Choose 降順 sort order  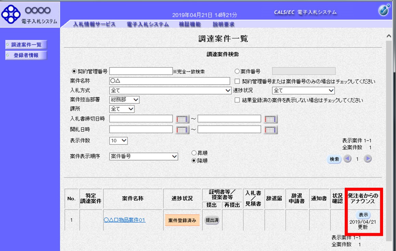(x=194, y=161)
